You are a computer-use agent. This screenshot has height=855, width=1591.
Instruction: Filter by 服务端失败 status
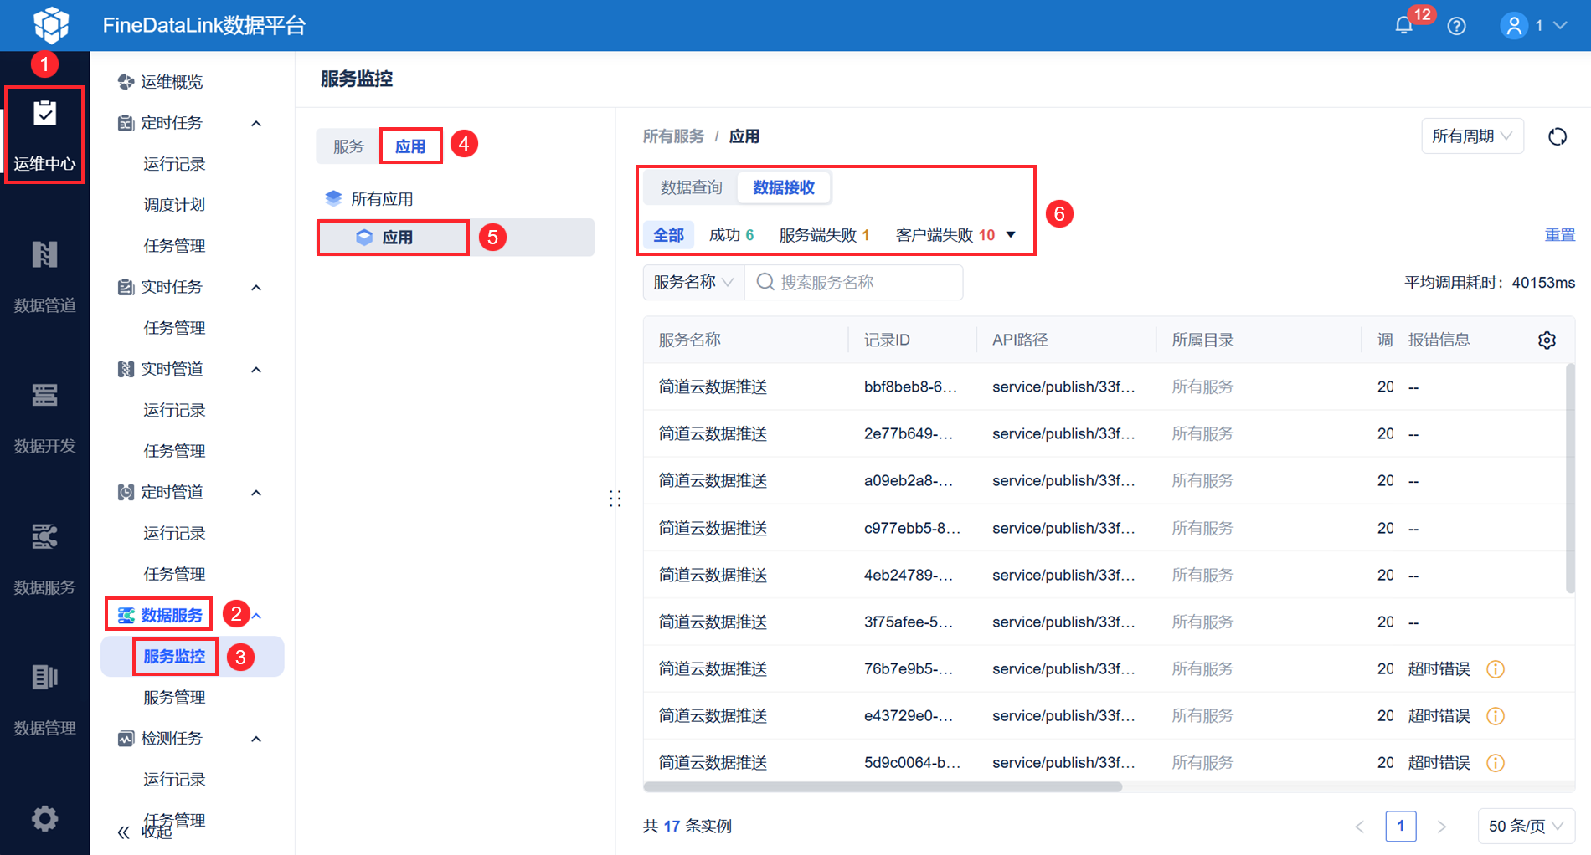(824, 235)
